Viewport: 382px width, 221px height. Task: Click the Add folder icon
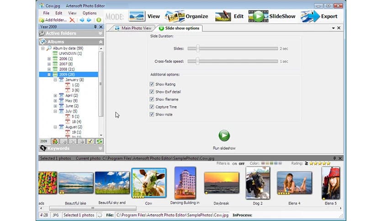42,20
